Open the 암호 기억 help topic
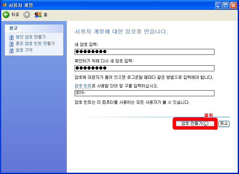Image resolution: width=239 pixels, height=174 pixels. (x=24, y=50)
